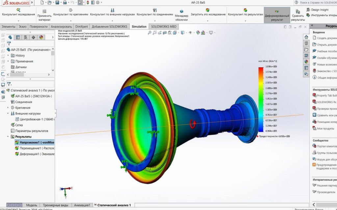Image resolution: width=337 pixels, height=210 pixels.
Task: Open the ConfigurationManager tab icon
Action: pyautogui.click(x=25, y=37)
